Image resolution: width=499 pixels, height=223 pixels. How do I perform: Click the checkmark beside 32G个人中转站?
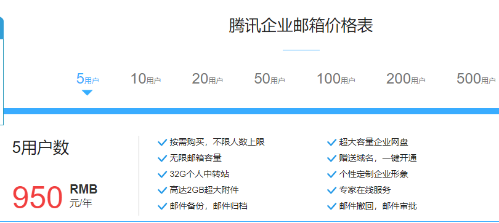pos(162,174)
